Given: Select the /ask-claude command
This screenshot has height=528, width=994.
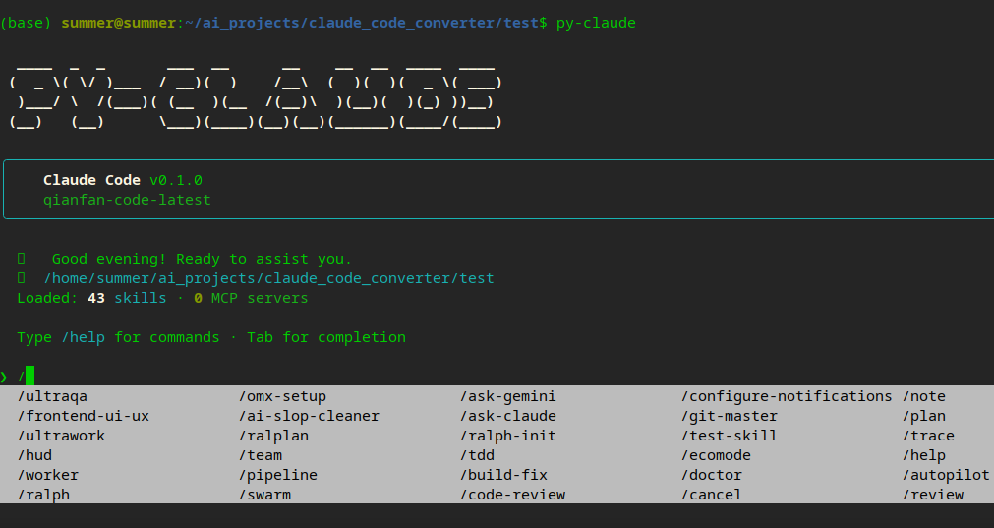Looking at the screenshot, I should click(508, 416).
